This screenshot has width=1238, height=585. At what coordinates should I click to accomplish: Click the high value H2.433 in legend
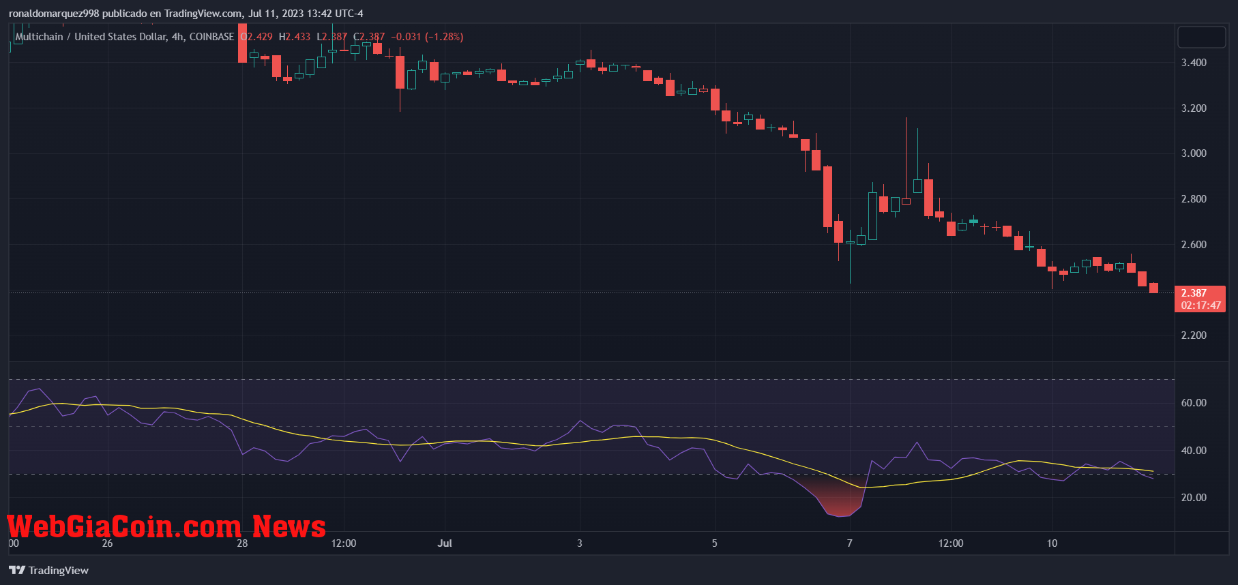(295, 37)
